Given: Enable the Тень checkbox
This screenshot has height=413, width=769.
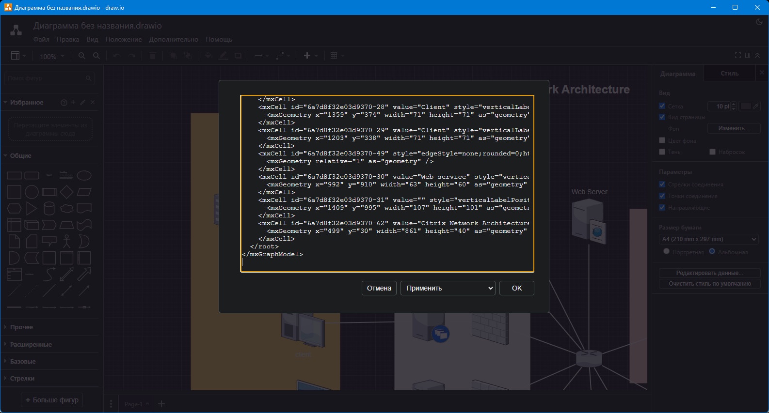Looking at the screenshot, I should (662, 152).
